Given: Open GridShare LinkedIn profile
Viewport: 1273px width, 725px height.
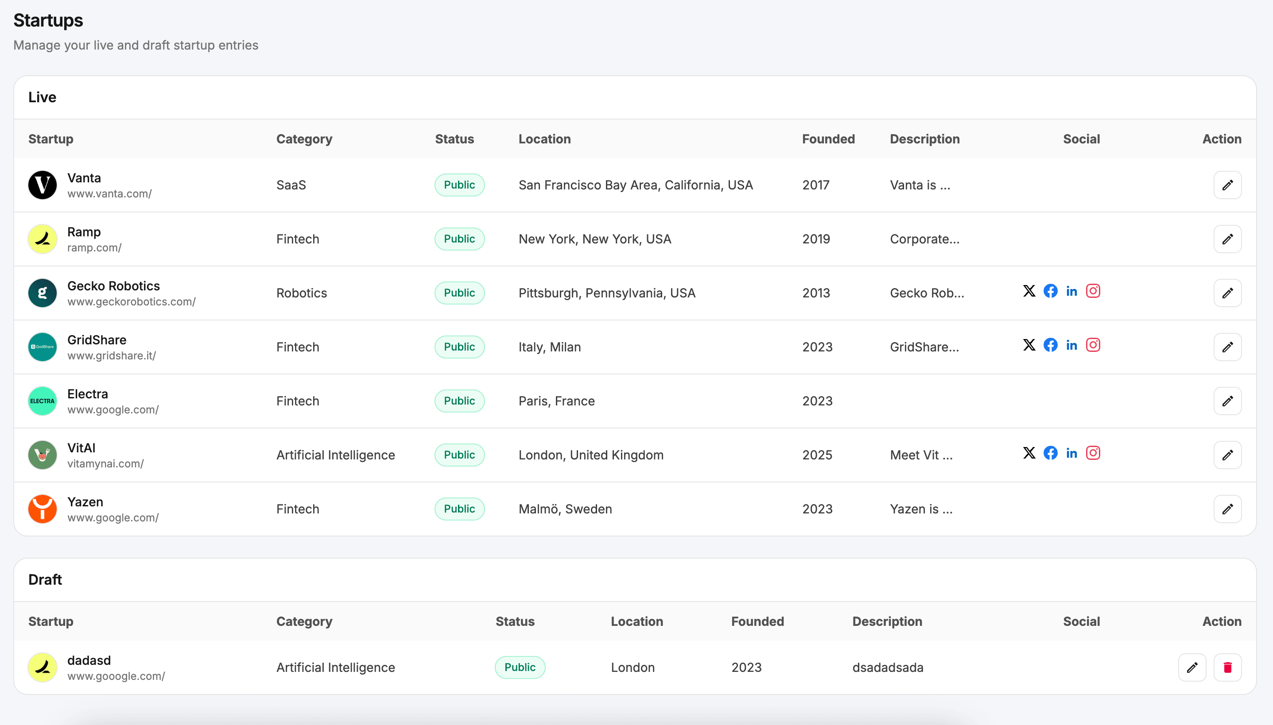Looking at the screenshot, I should point(1072,344).
